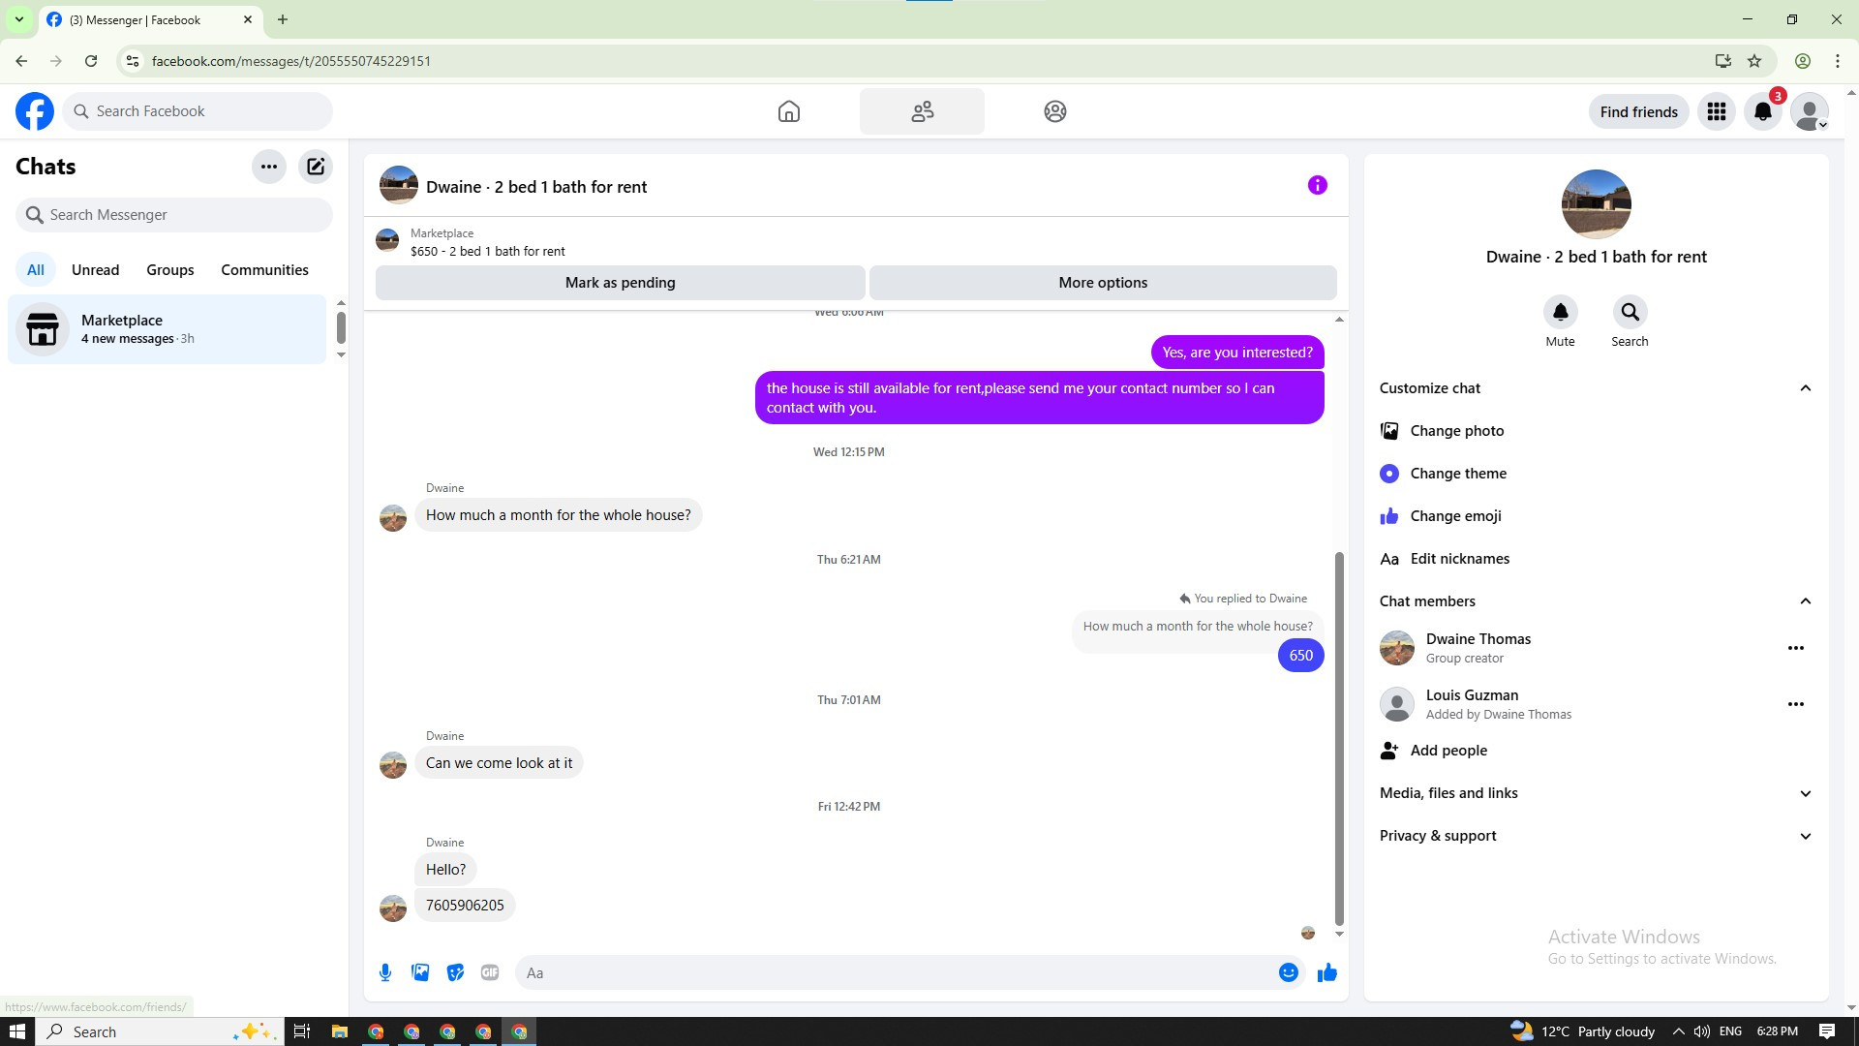
Task: Open Windows notification center icon
Action: 1827,1031
